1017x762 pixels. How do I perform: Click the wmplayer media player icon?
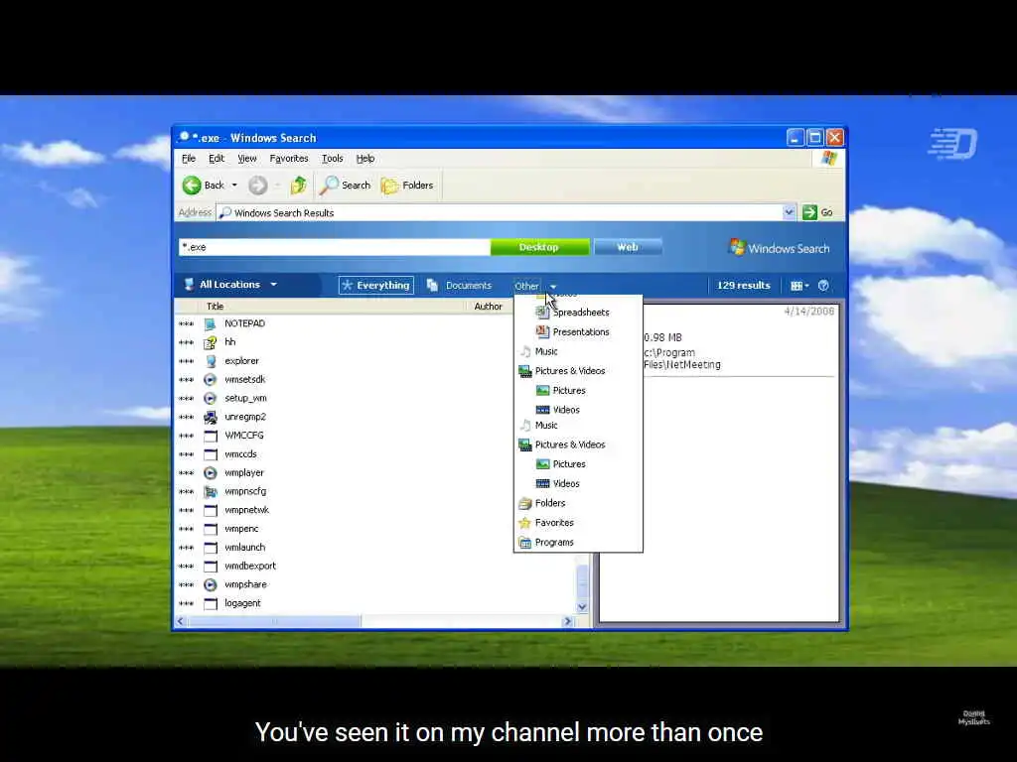(x=211, y=473)
